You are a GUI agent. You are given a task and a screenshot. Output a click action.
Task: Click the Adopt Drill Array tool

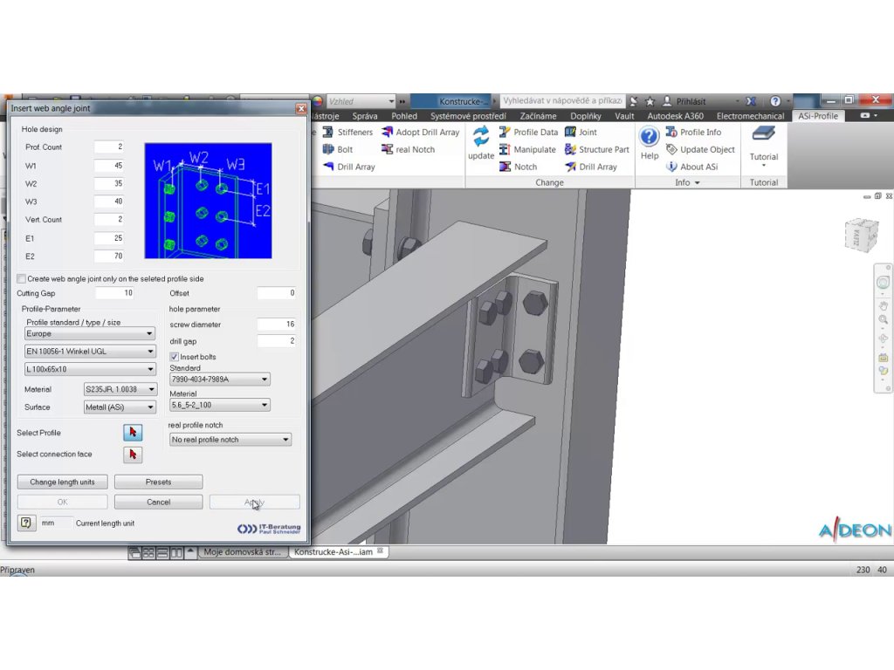point(421,133)
